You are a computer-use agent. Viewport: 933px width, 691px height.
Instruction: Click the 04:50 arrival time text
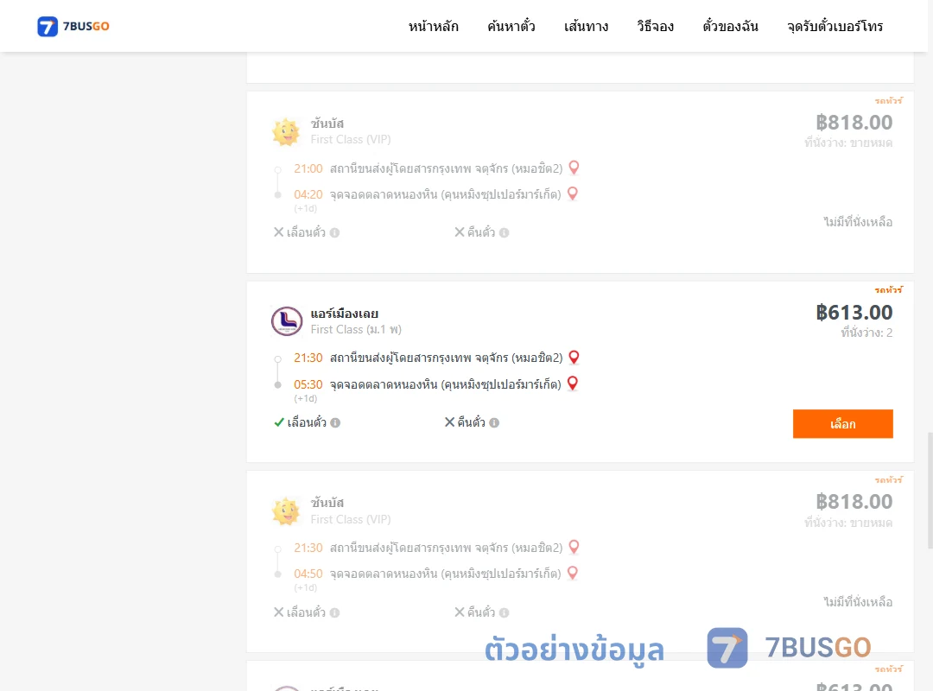[x=308, y=574]
